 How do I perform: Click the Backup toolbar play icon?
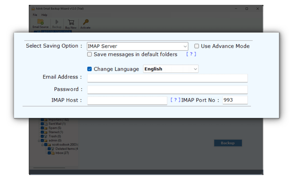pyautogui.click(x=57, y=22)
